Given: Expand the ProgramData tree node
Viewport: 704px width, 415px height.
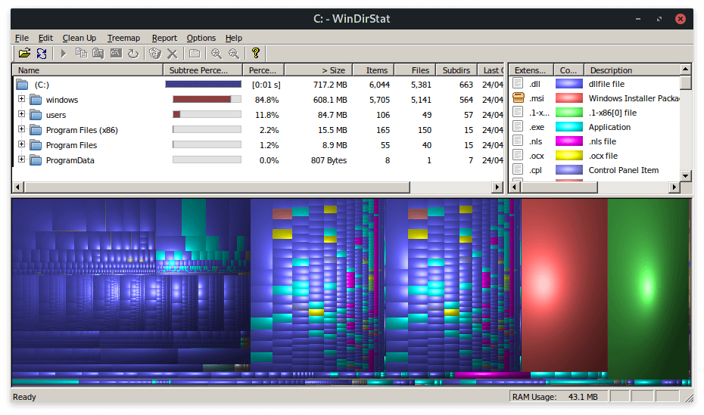Looking at the screenshot, I should coord(21,159).
